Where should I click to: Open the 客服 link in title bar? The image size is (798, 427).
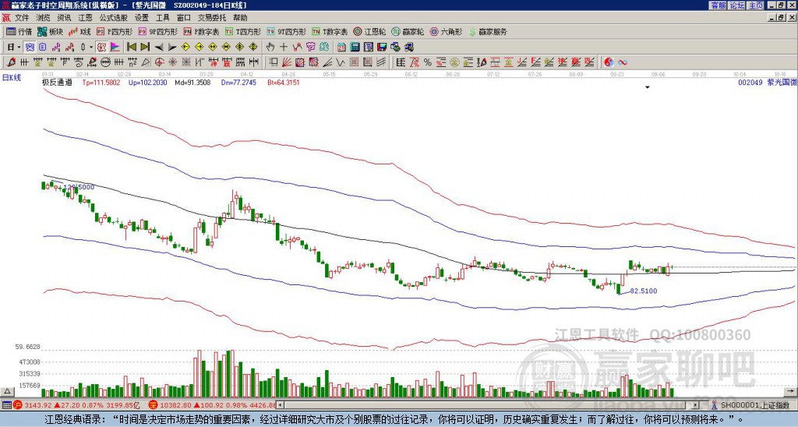coord(718,5)
